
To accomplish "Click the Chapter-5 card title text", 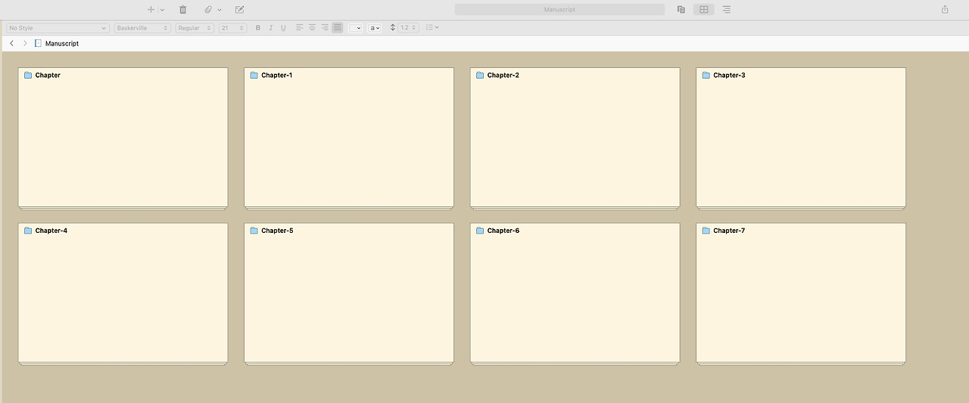I will pyautogui.click(x=277, y=231).
